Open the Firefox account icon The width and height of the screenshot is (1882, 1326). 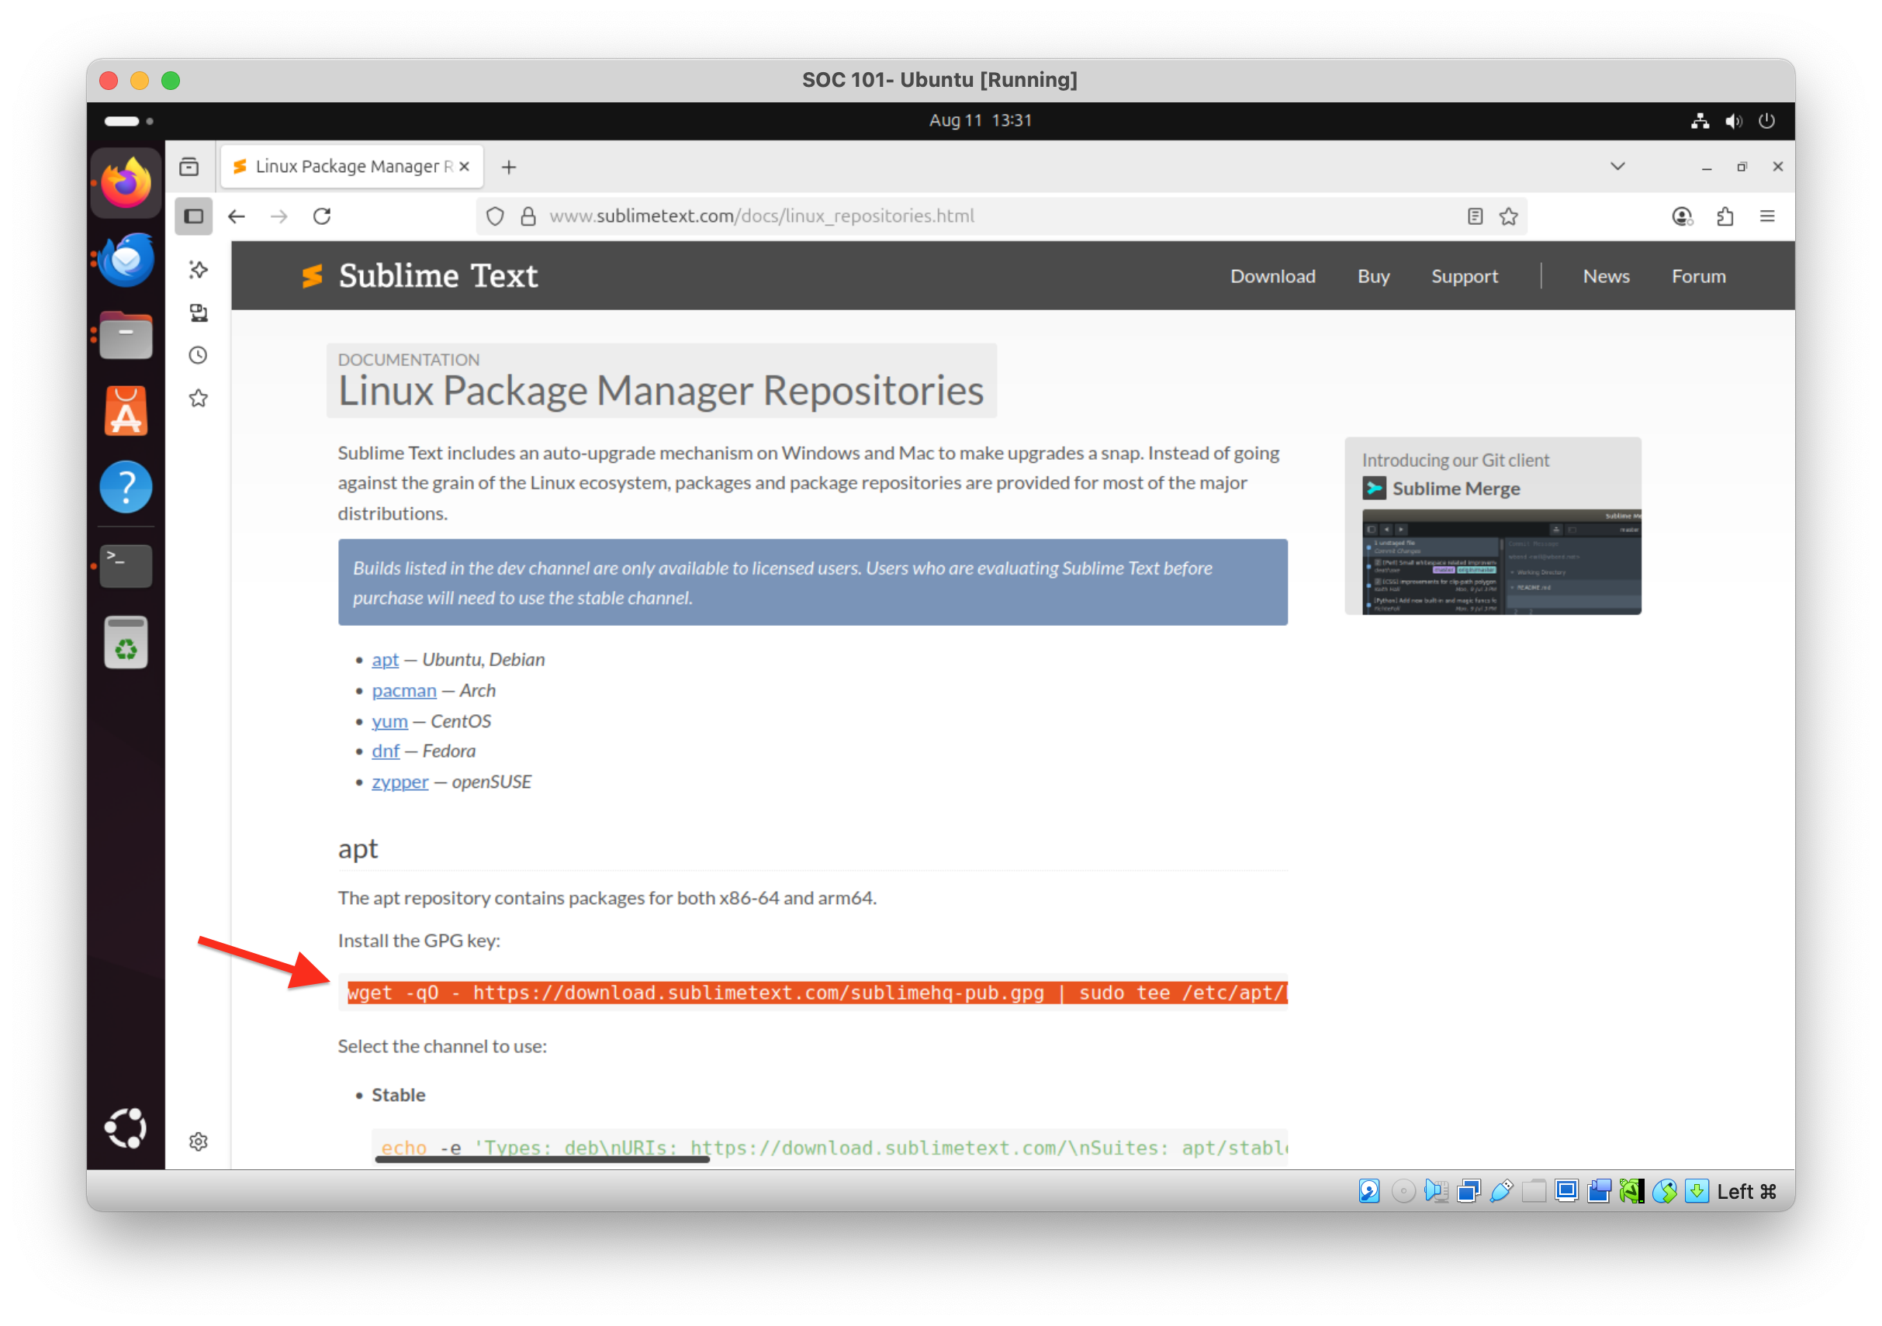click(1682, 216)
